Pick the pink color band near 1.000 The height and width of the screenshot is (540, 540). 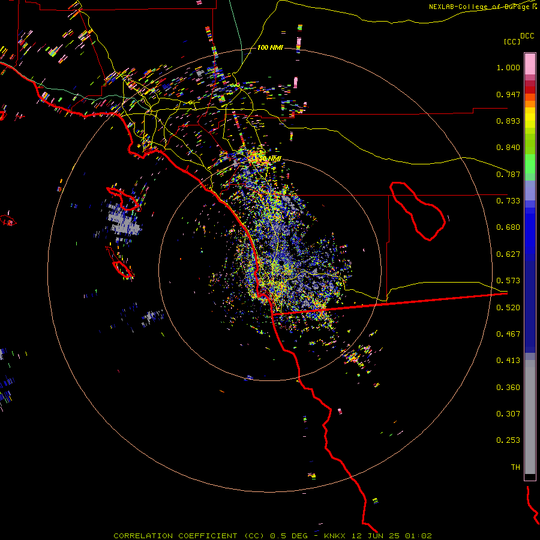point(530,64)
